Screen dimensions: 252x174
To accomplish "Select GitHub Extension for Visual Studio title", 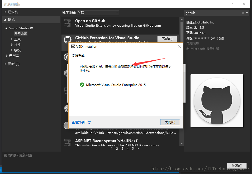I will [107, 38].
